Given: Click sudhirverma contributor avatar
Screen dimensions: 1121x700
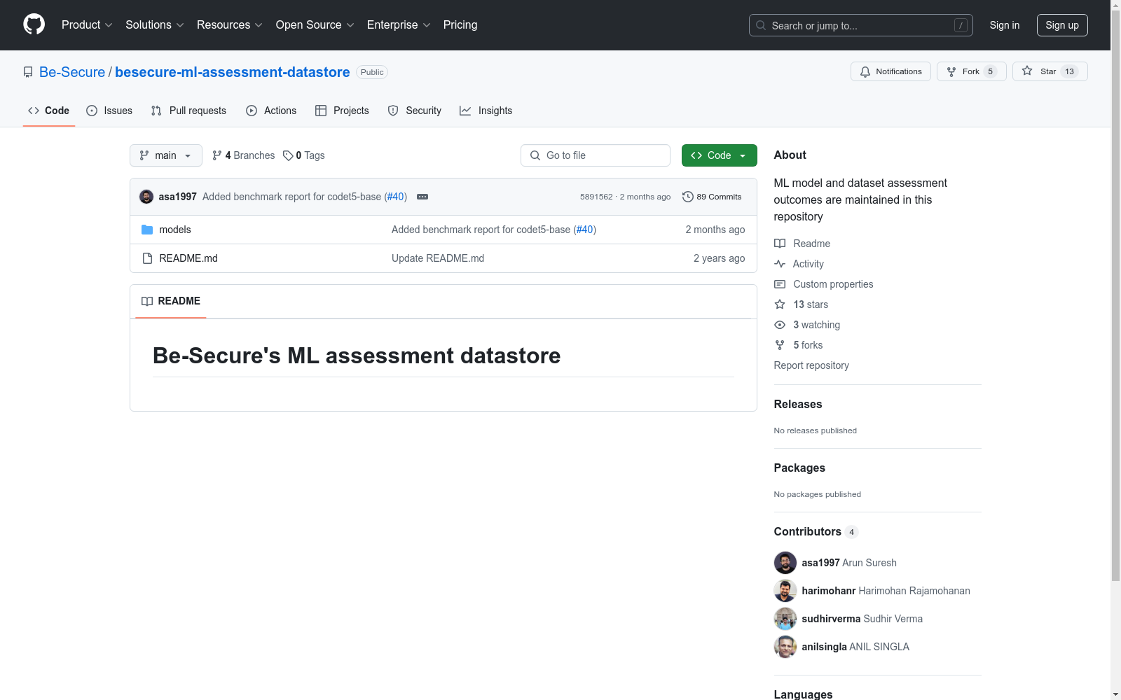Looking at the screenshot, I should coord(785,619).
